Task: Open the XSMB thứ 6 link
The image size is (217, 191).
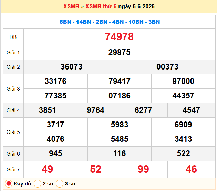Action: [101, 6]
